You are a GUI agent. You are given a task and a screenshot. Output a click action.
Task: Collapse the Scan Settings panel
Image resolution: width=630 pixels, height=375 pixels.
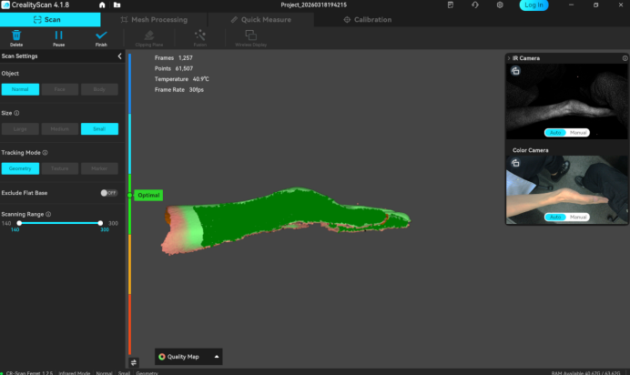tap(120, 56)
